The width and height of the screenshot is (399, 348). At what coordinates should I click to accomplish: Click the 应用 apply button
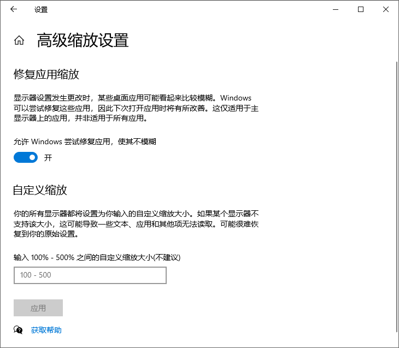[x=38, y=308]
